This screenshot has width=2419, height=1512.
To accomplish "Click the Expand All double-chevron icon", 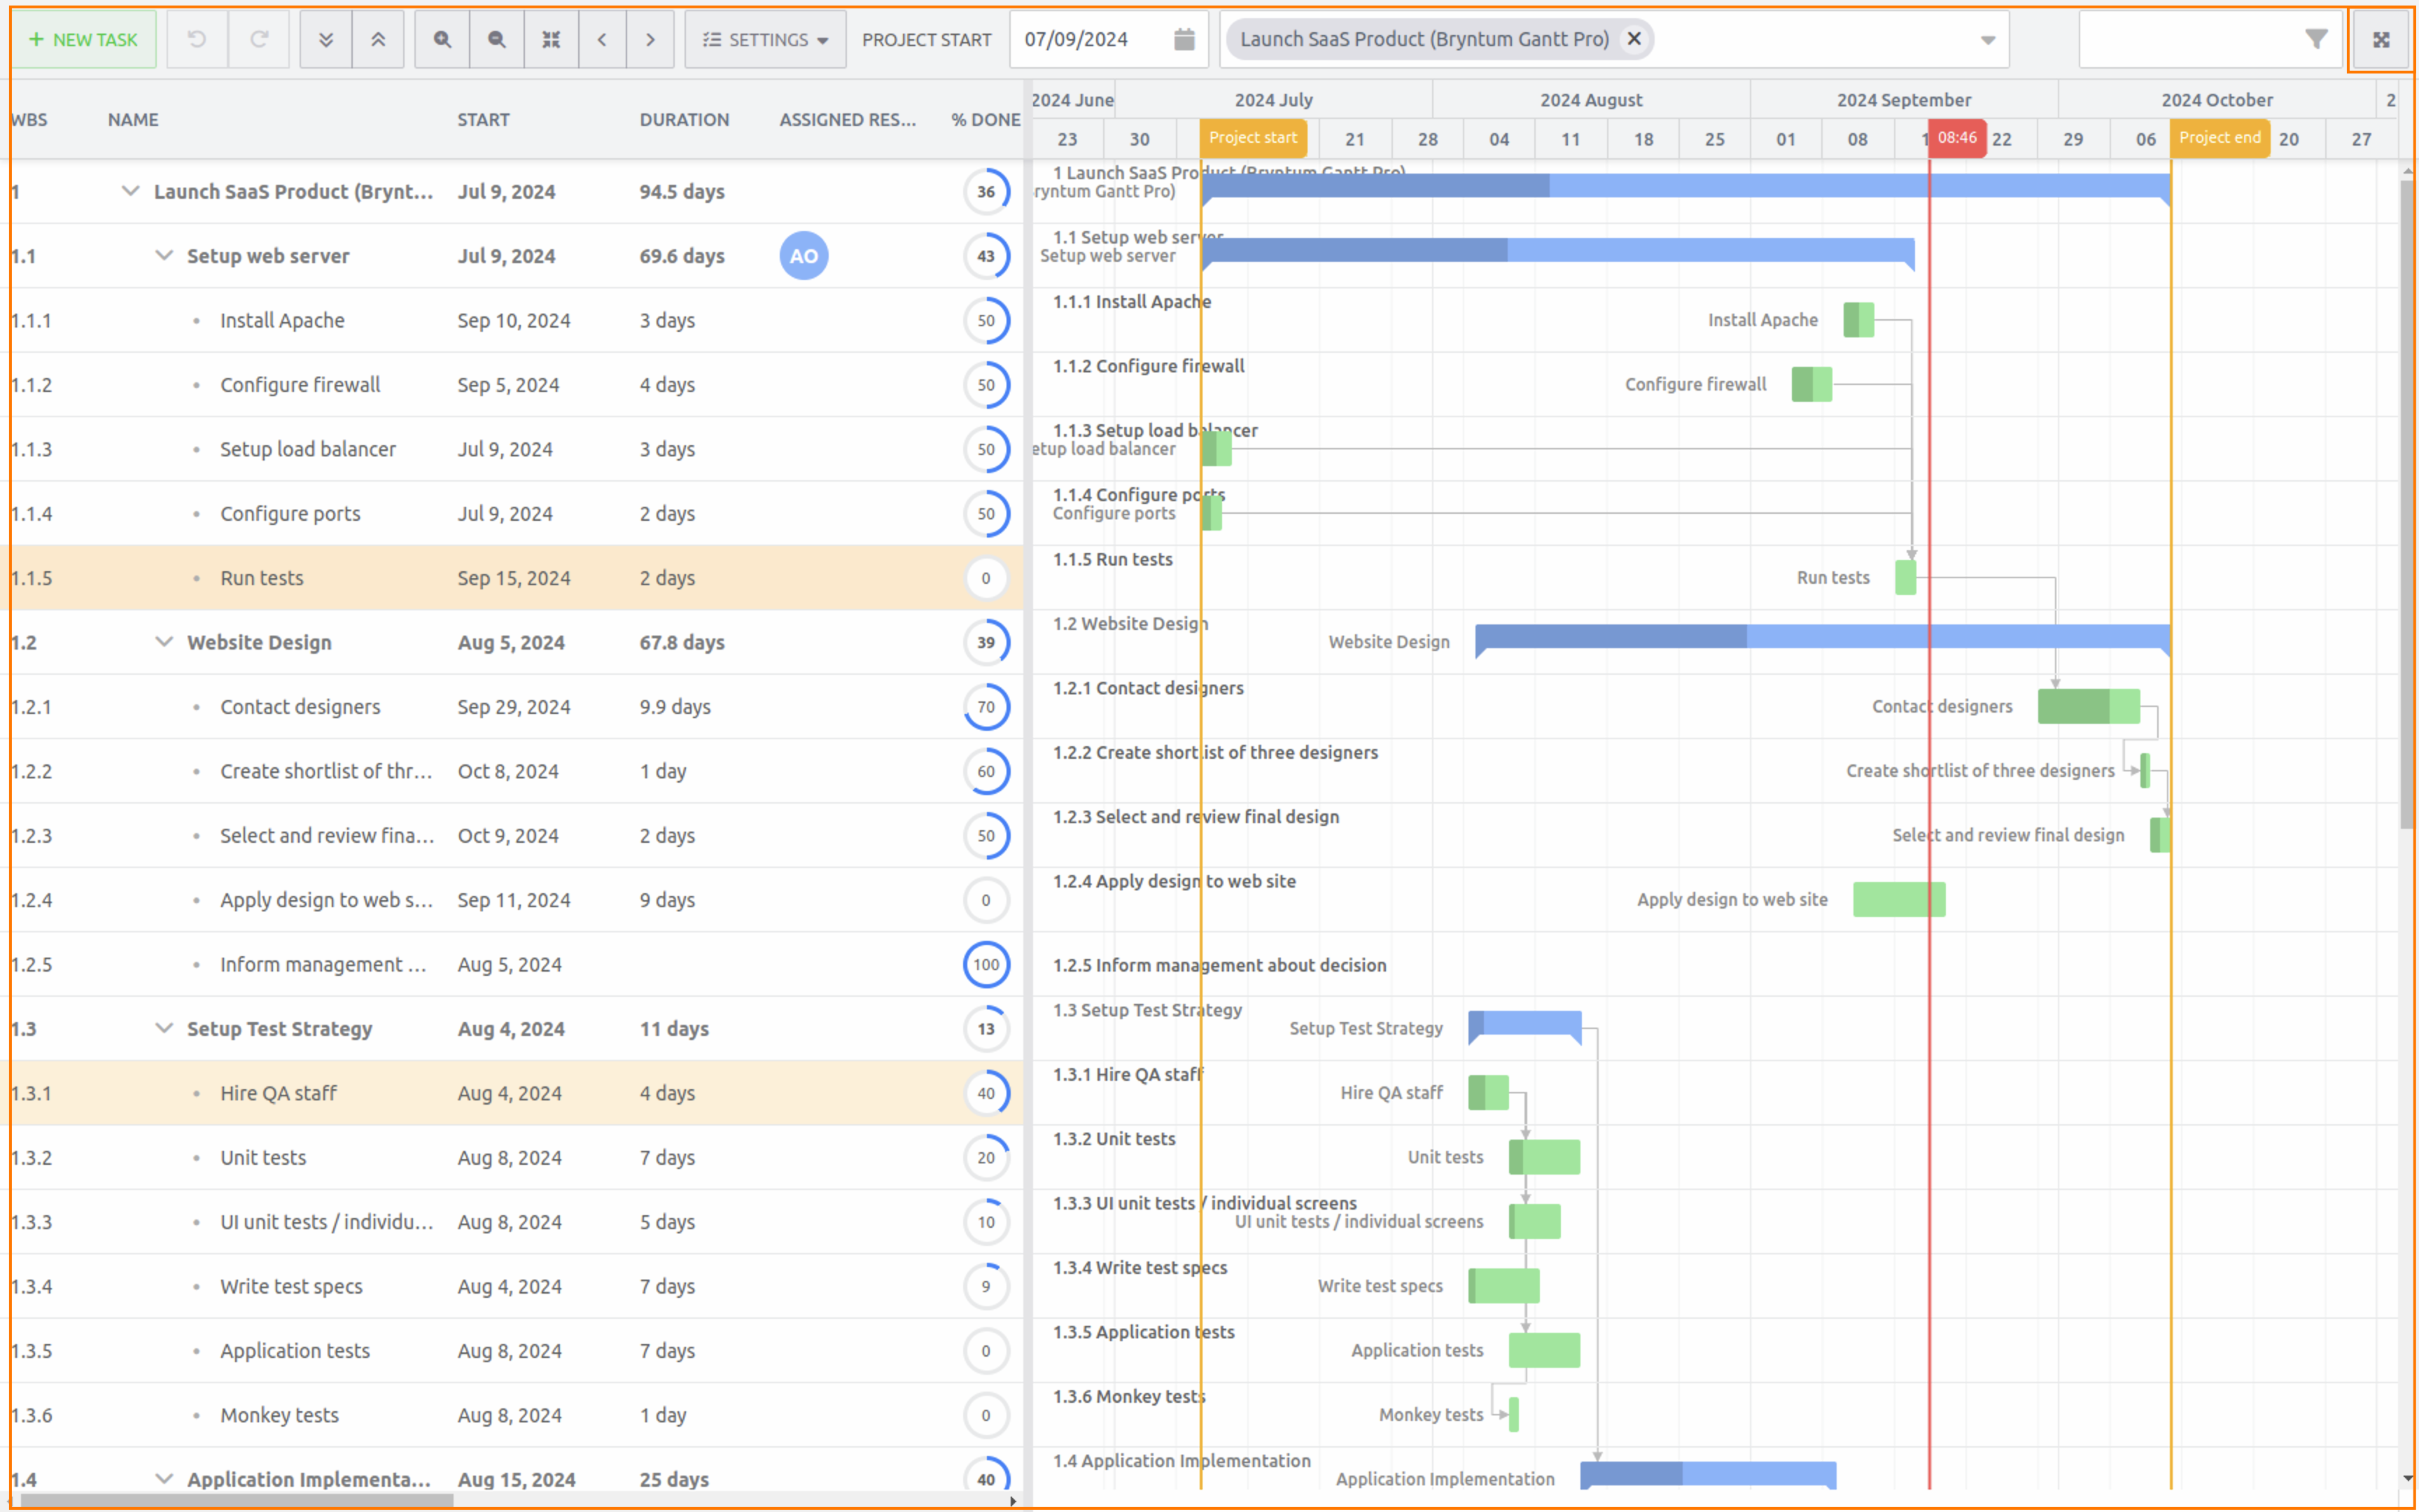I will point(325,39).
